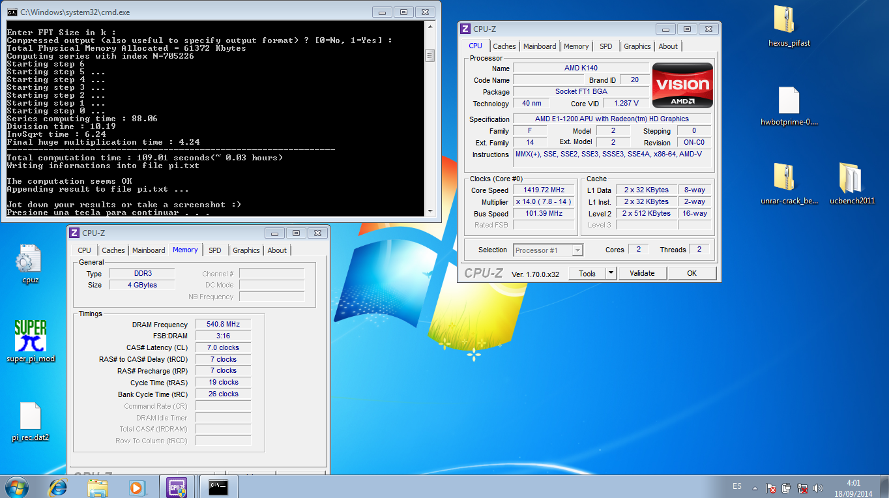The width and height of the screenshot is (889, 498).
Task: Click the Specification field AMD E1-1200 APU
Action: point(612,119)
